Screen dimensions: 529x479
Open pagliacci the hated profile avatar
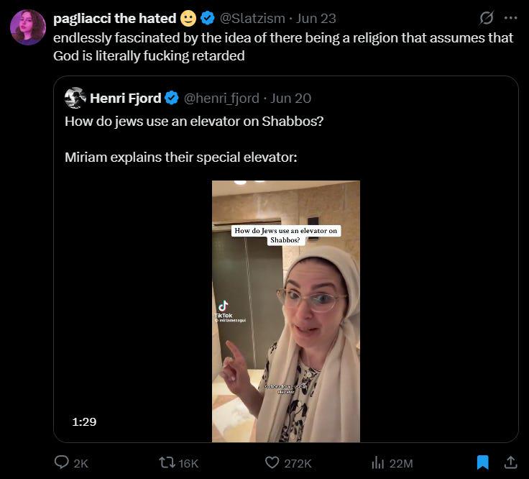coord(27,27)
